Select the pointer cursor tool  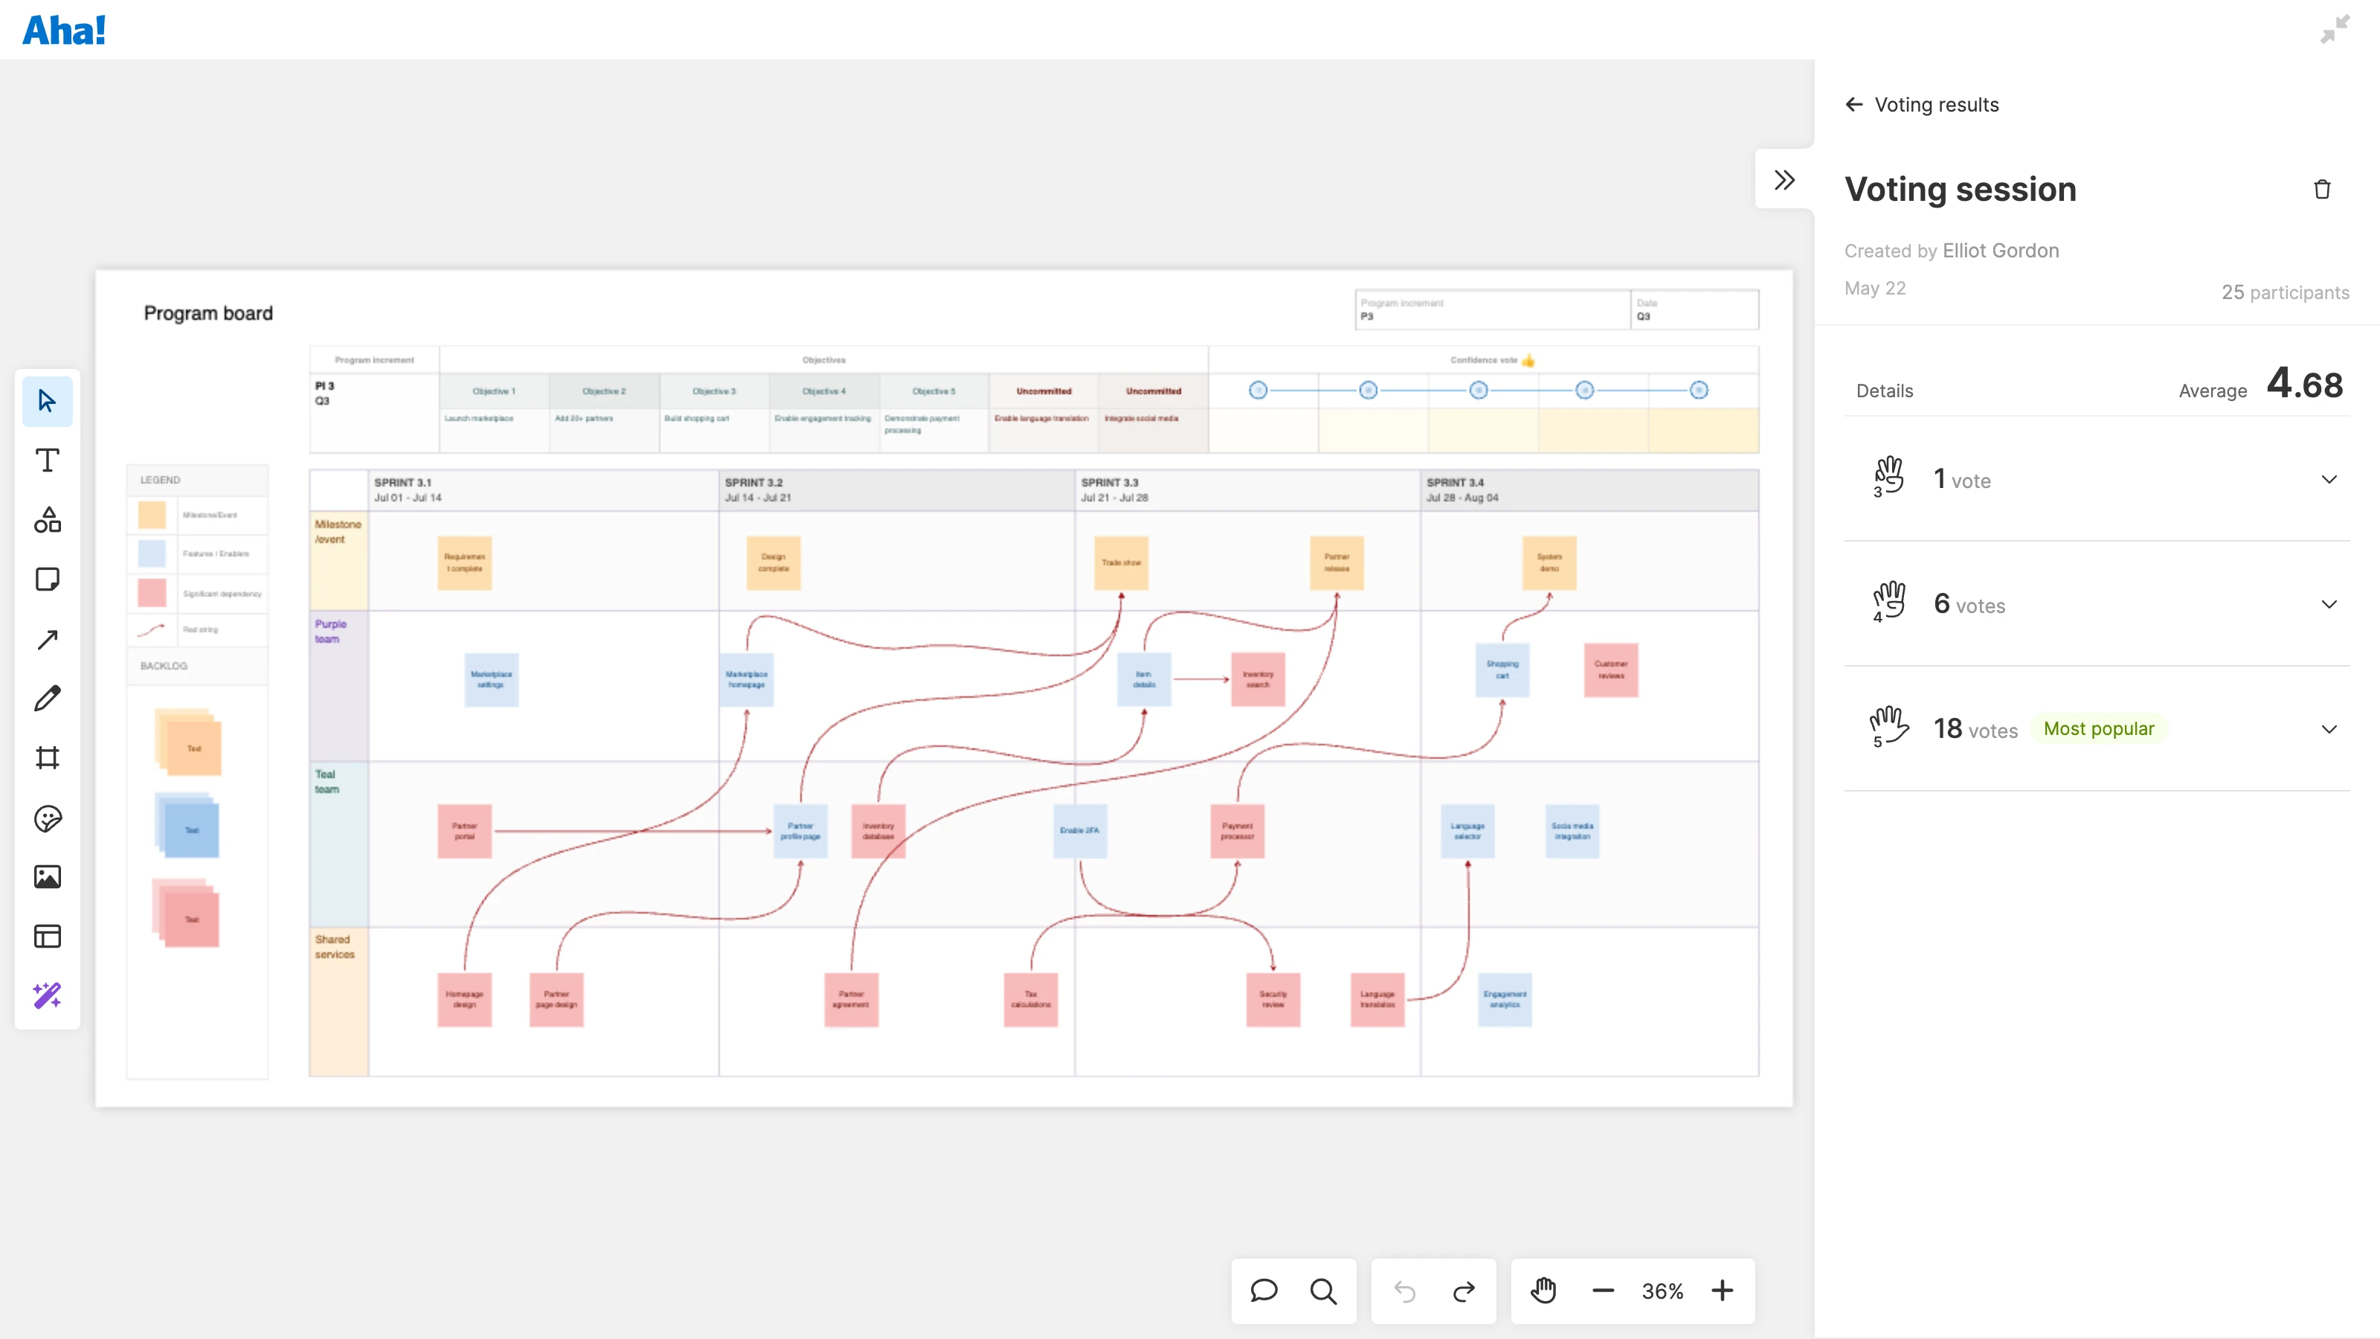pos(47,401)
